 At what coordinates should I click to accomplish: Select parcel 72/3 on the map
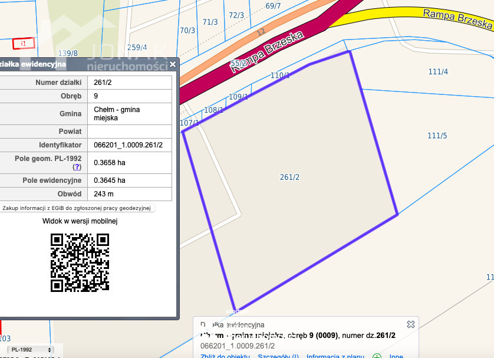[x=236, y=15]
